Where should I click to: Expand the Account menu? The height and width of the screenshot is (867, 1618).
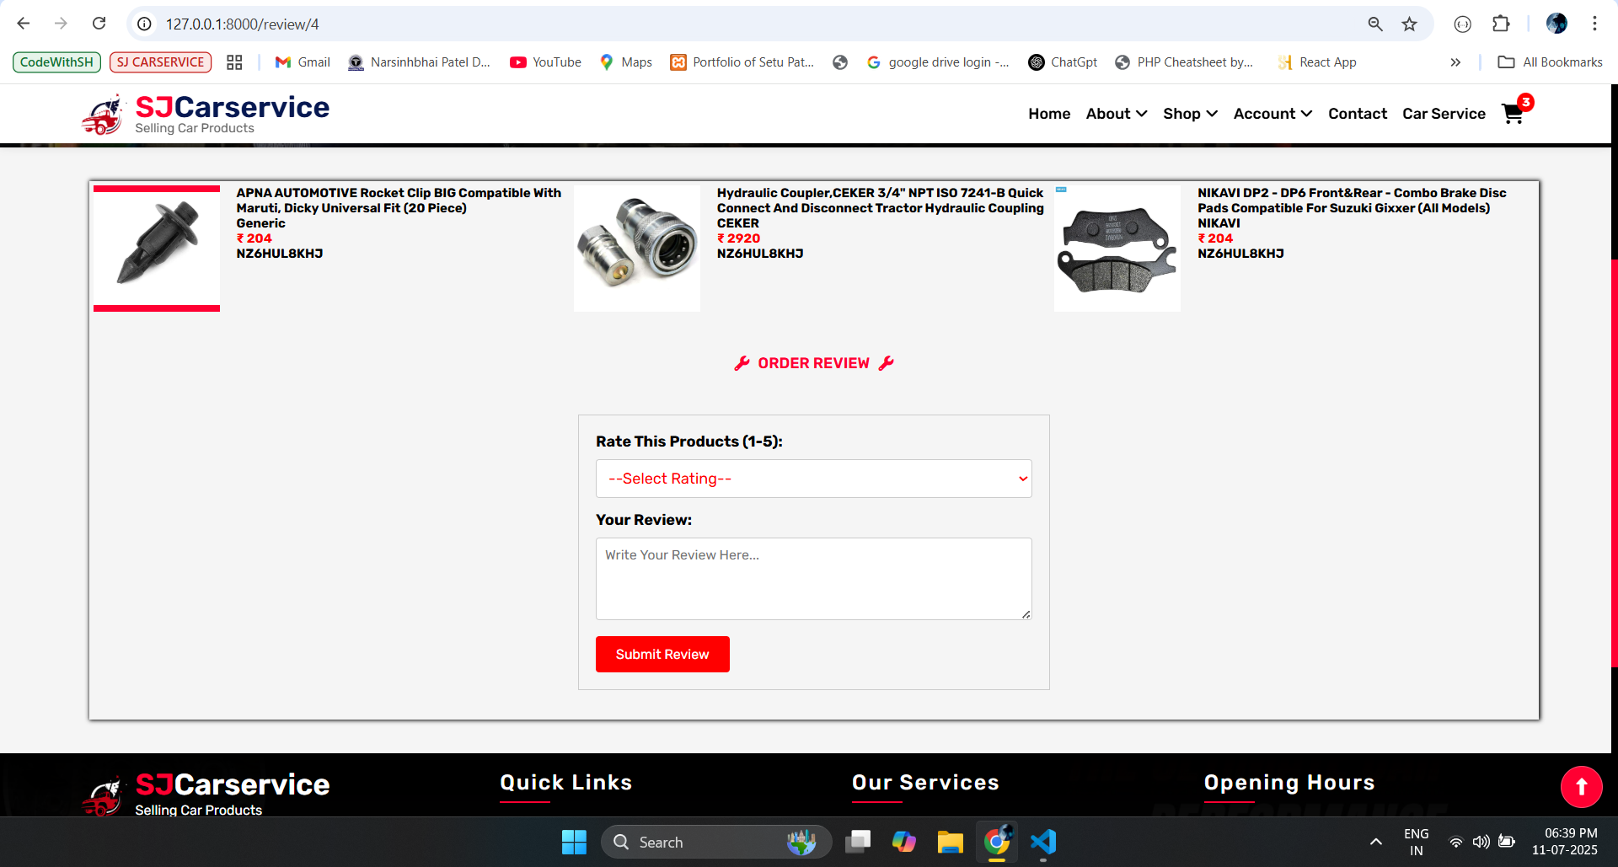(x=1272, y=114)
